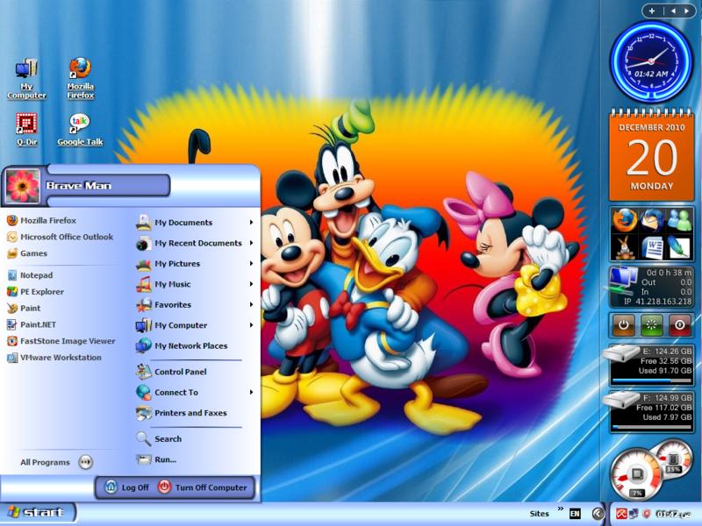Open the Avira umbrella icon in the tray
Image resolution: width=702 pixels, height=526 pixels.
click(x=620, y=513)
